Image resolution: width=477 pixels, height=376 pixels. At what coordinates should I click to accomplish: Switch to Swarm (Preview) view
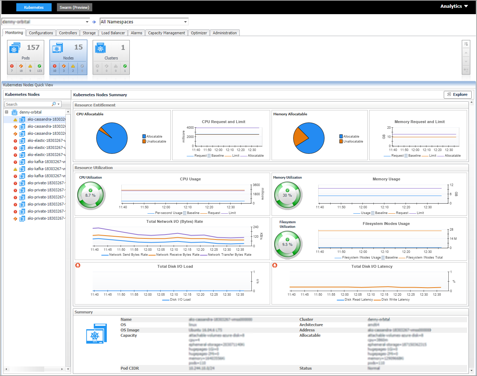pos(74,7)
